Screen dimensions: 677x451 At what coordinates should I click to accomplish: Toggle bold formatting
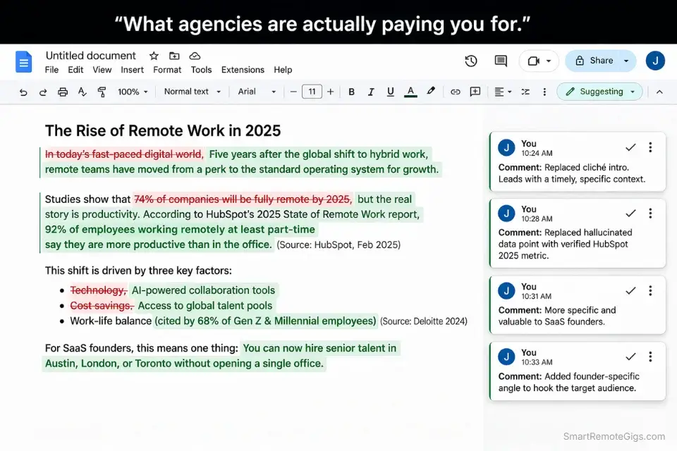(x=351, y=92)
